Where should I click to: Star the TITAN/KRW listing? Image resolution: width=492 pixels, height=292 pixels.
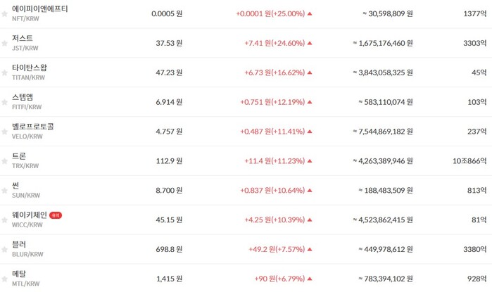4,72
